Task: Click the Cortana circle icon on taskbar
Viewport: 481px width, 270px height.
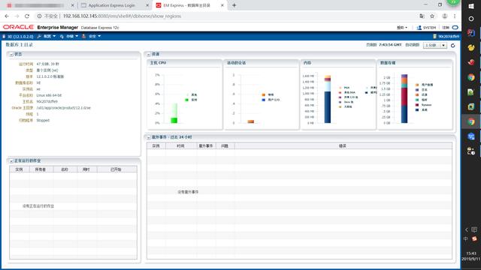Action: [x=471, y=19]
